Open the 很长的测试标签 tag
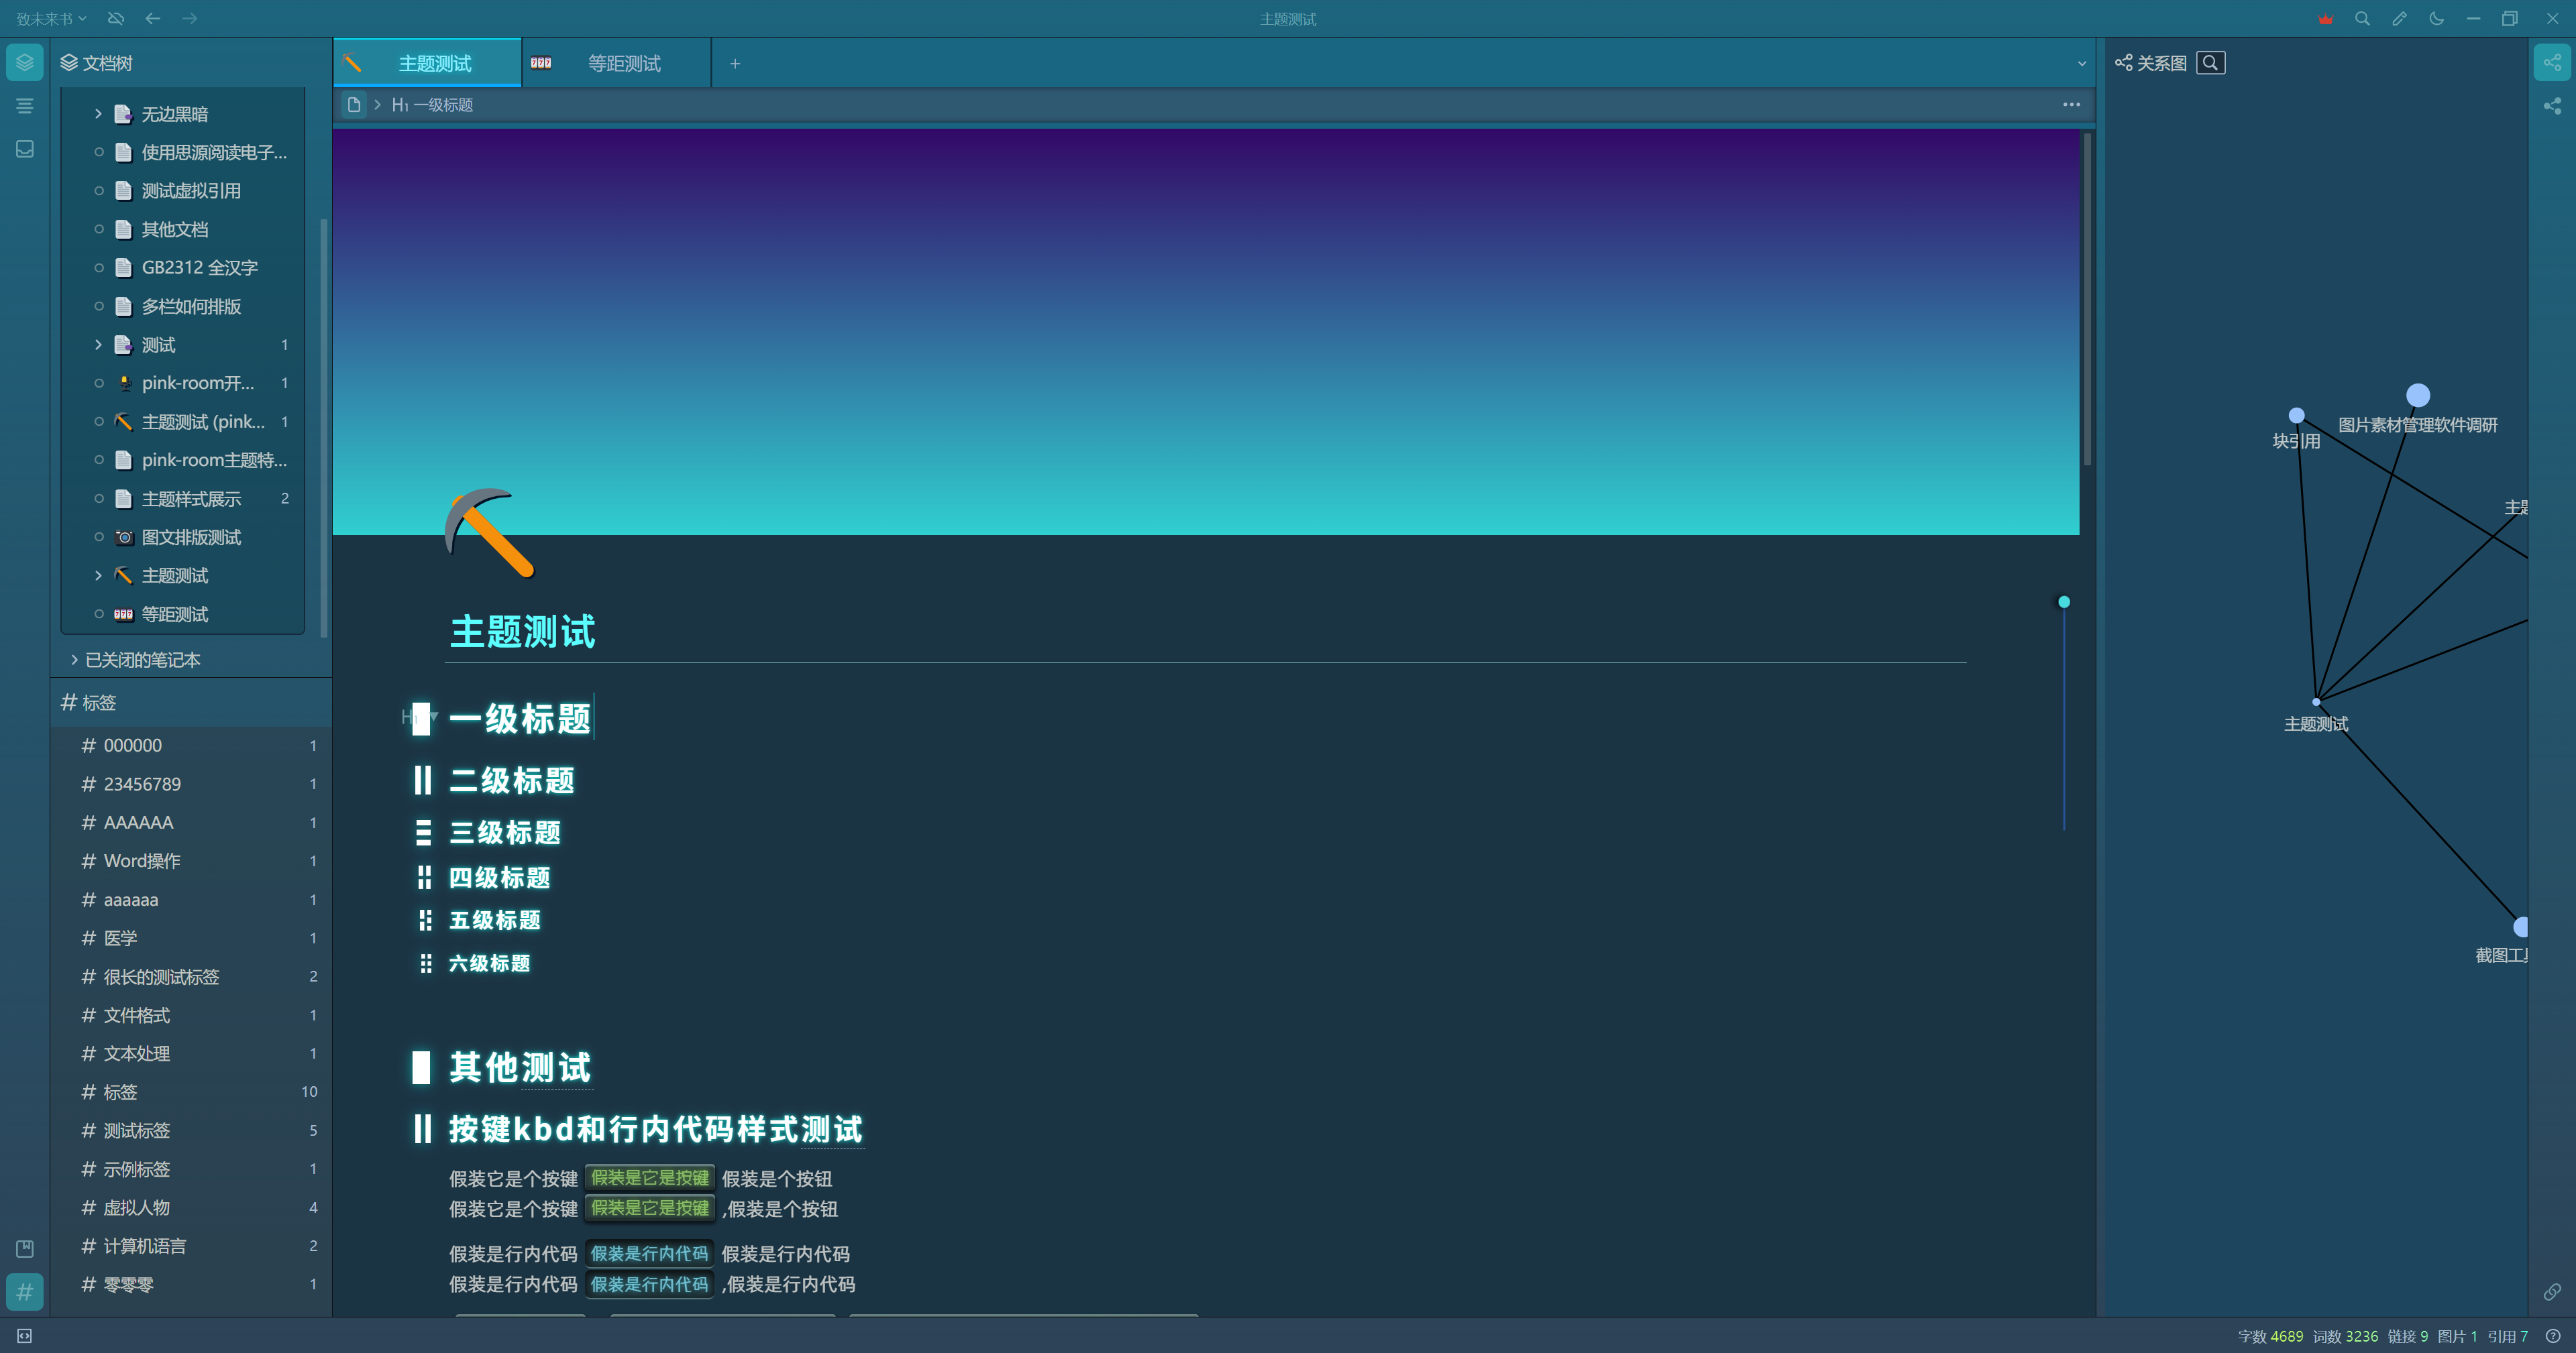This screenshot has height=1353, width=2576. [161, 976]
